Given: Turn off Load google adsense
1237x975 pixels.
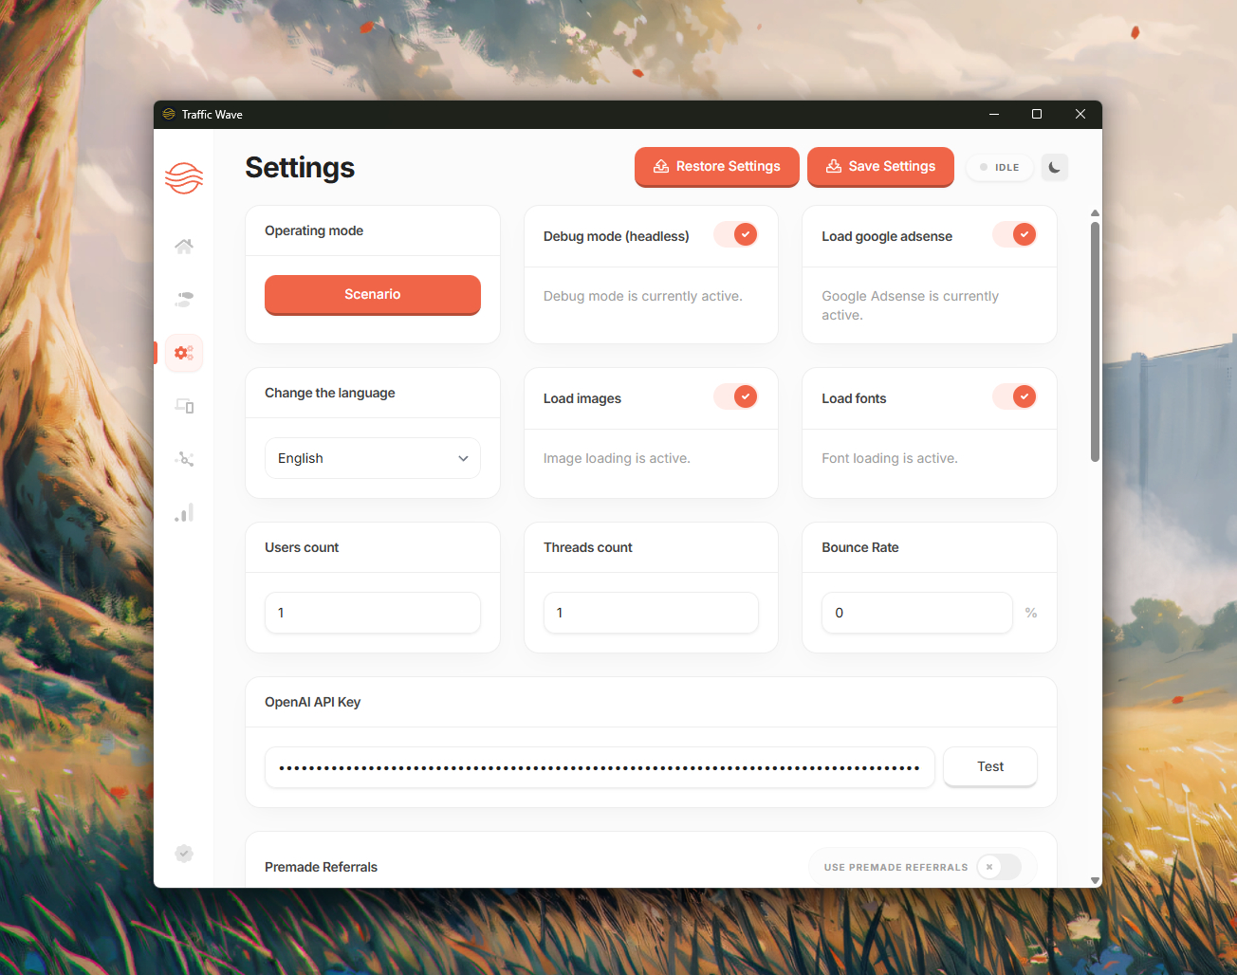Looking at the screenshot, I should (1014, 235).
